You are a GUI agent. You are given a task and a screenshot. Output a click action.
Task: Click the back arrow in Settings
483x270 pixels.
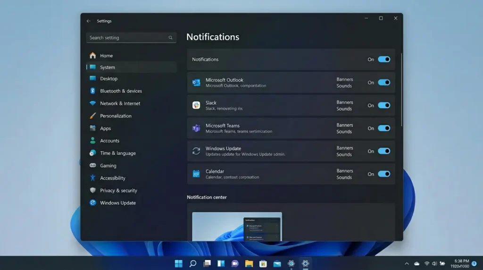88,21
